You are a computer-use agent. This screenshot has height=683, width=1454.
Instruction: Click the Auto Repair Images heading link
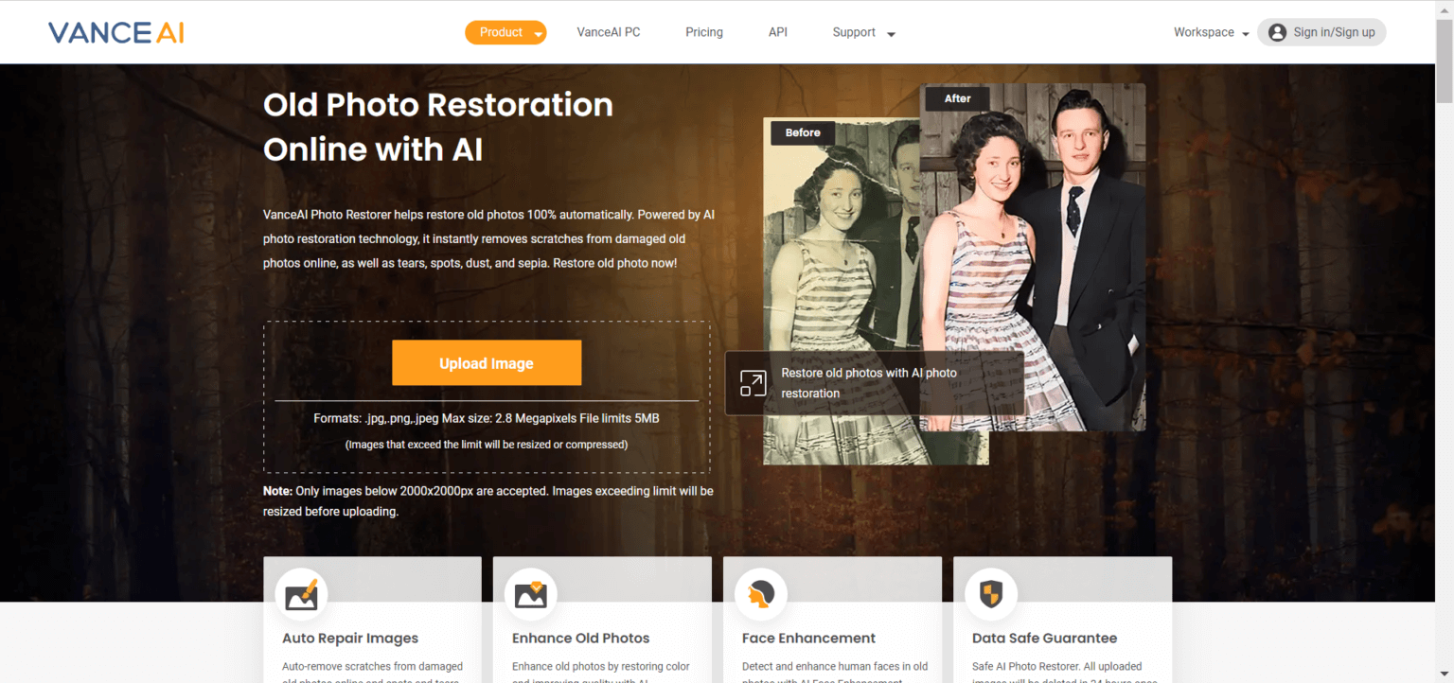349,638
